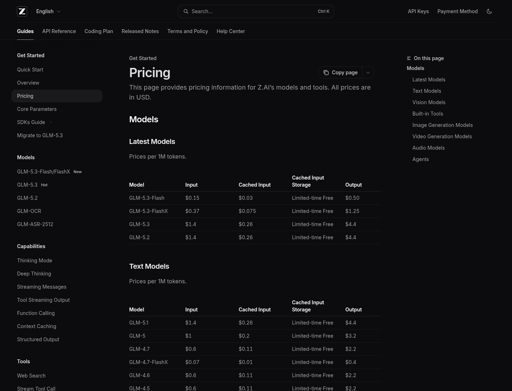512x391 pixels.
Task: Open the Guides tab
Action: [x=25, y=31]
